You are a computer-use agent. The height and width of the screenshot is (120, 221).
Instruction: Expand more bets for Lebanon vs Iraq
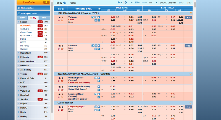188,46
